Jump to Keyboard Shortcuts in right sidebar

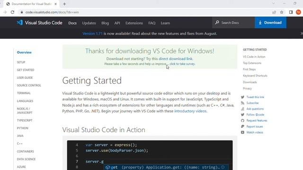click(255, 76)
